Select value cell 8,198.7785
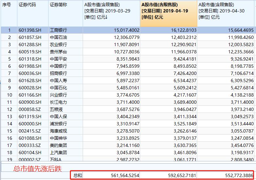The height and width of the screenshot is (180, 256). pyautogui.click(x=225, y=66)
